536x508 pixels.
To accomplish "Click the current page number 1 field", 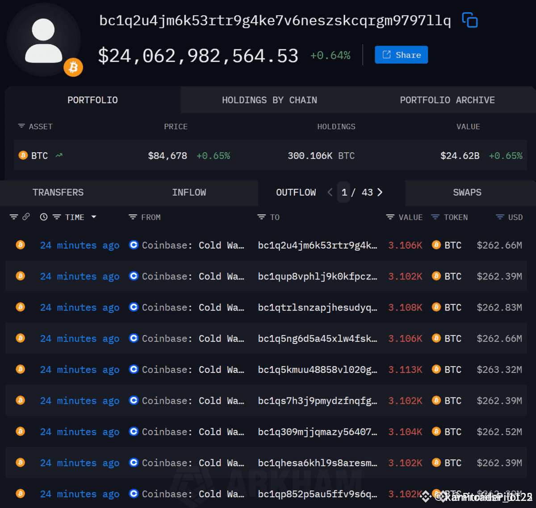I will point(344,192).
